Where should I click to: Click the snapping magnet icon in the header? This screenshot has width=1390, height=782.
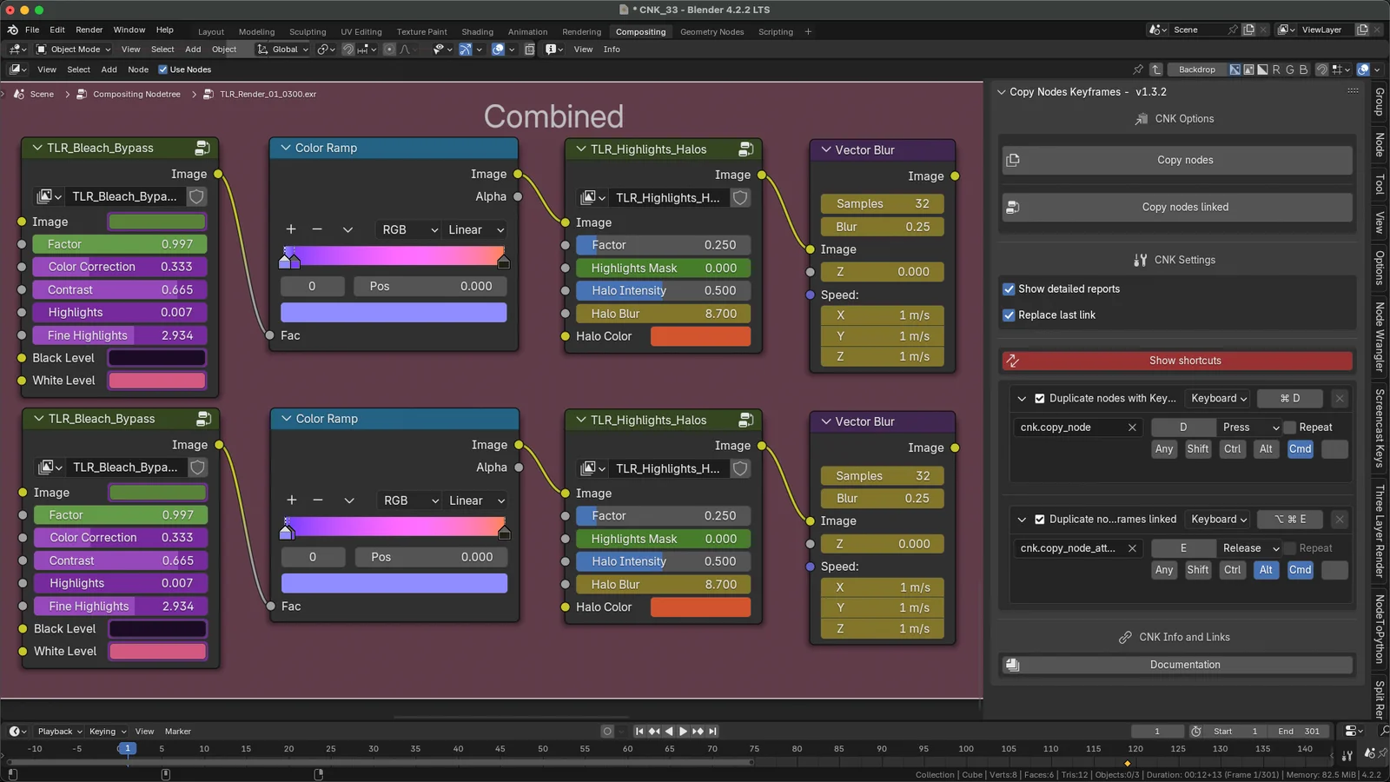(347, 50)
